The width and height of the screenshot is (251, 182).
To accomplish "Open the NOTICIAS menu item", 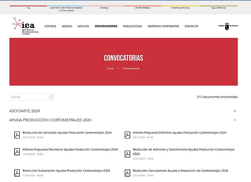I will [x=84, y=26].
